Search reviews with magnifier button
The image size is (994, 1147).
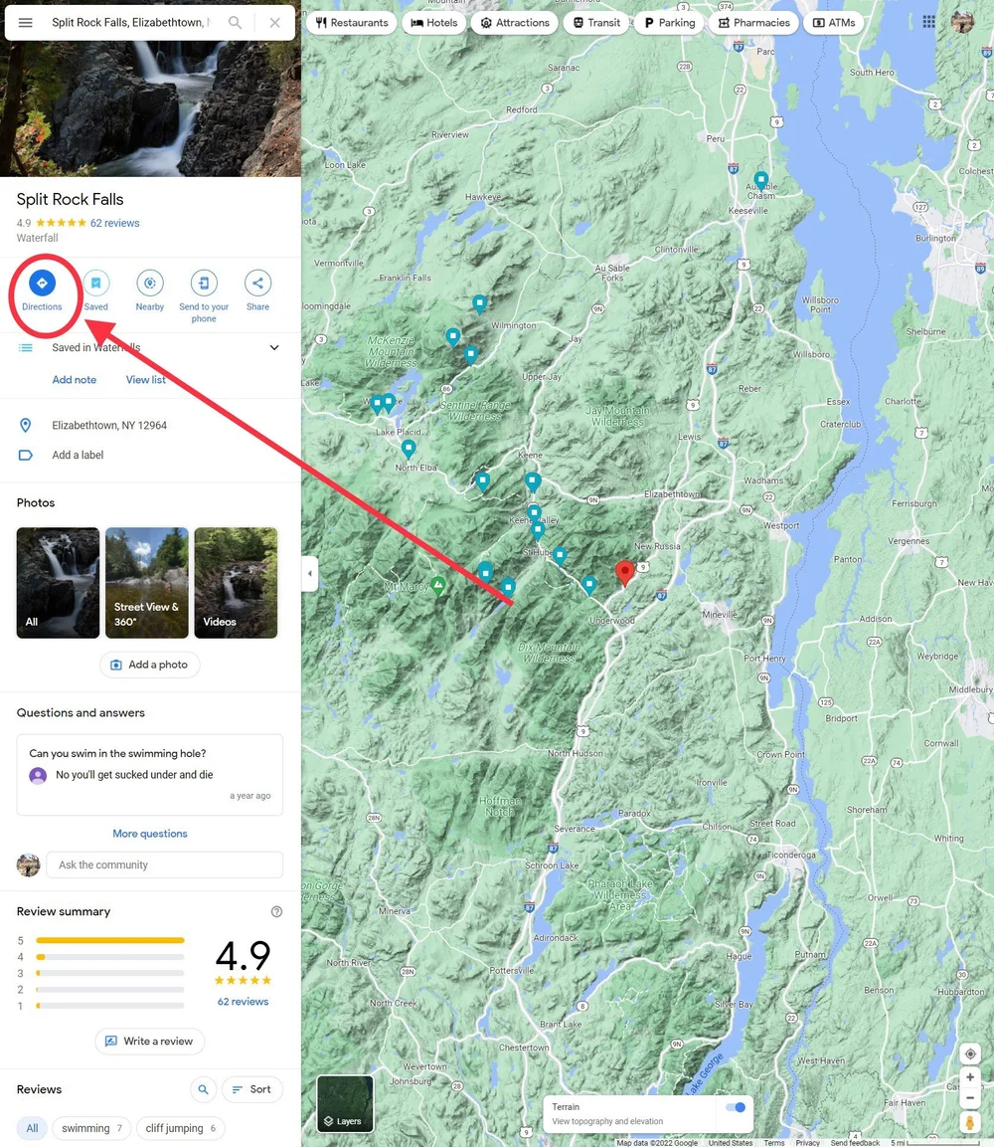tap(203, 1089)
